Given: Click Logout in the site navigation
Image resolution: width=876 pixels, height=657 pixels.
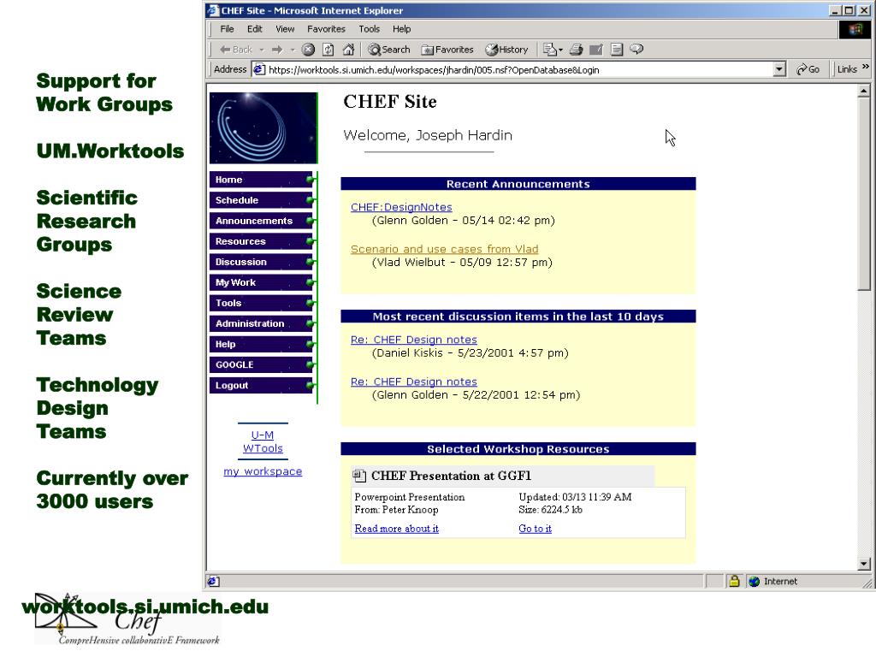Looking at the screenshot, I should click(x=262, y=386).
